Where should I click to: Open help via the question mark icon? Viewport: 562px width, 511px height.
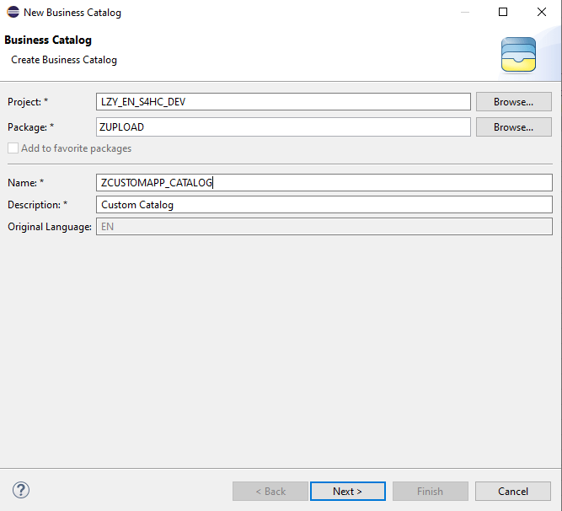point(21,490)
